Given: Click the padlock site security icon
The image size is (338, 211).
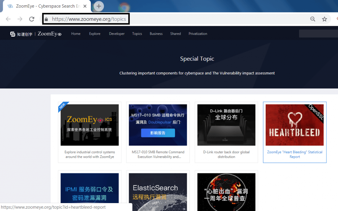Looking at the screenshot, I should point(46,19).
